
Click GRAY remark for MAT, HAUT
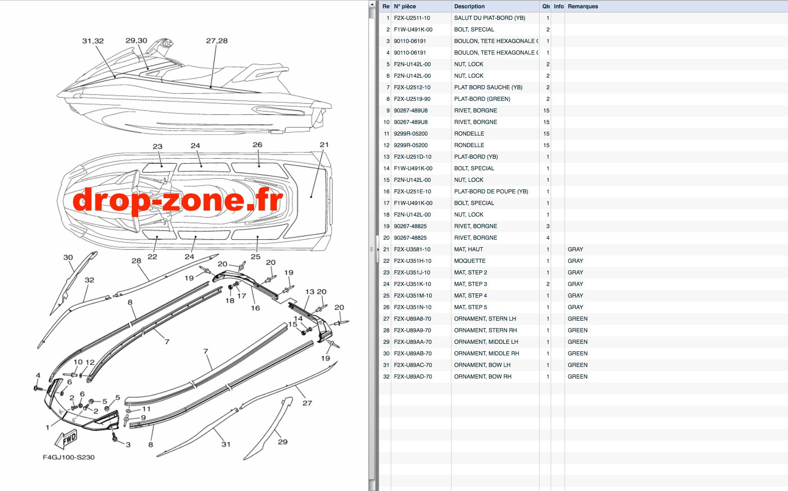pos(575,249)
